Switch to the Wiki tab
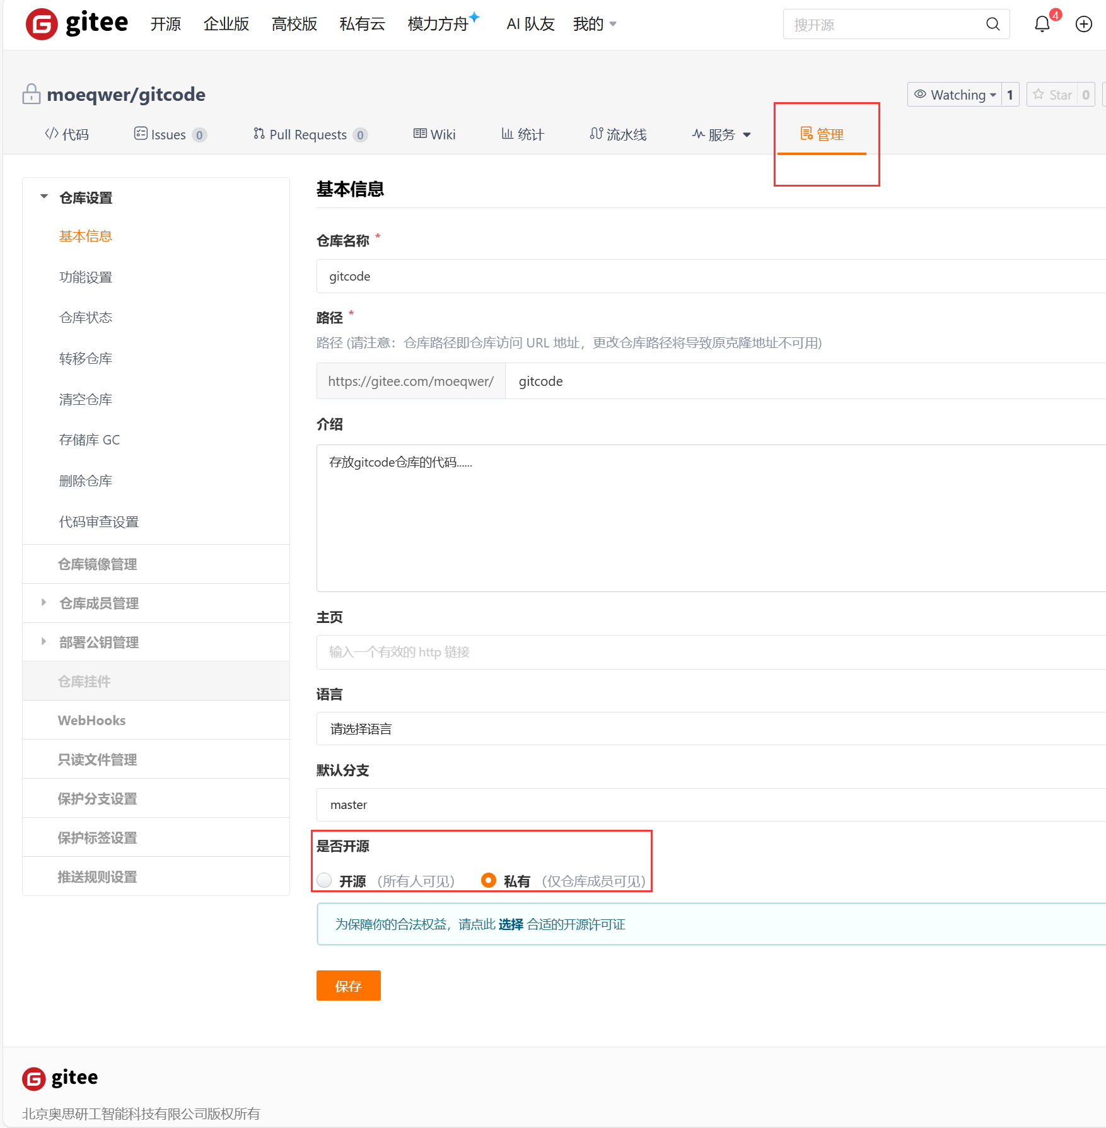 tap(434, 134)
